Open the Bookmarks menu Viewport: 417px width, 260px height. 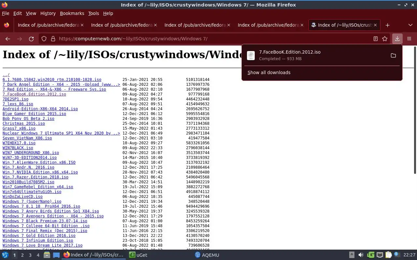click(72, 13)
